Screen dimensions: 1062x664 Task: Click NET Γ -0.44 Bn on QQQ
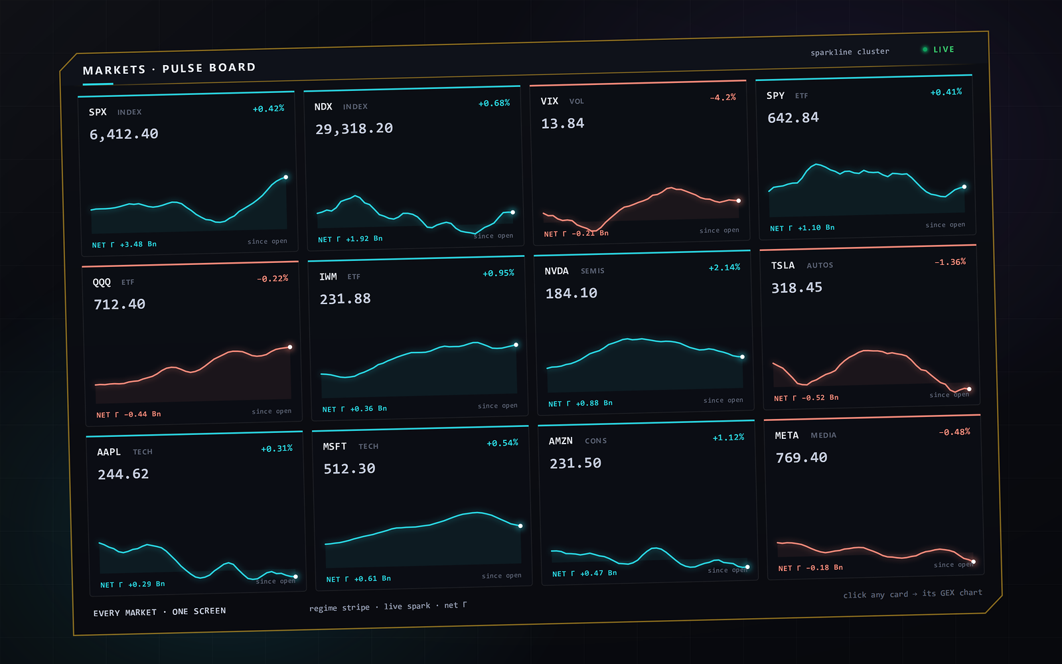[x=129, y=414]
